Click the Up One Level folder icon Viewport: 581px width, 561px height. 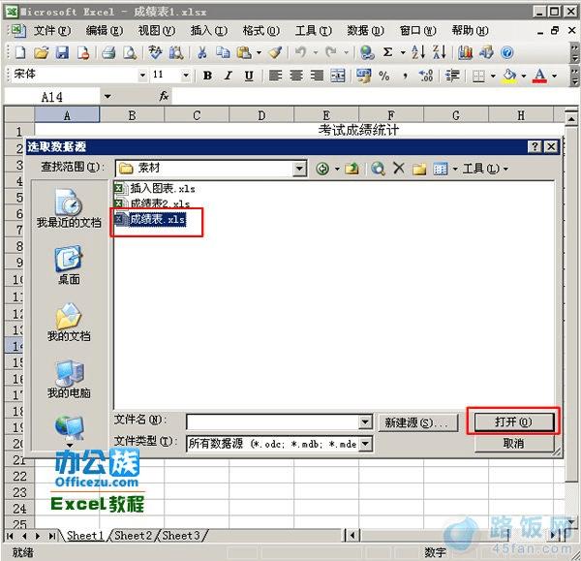352,169
